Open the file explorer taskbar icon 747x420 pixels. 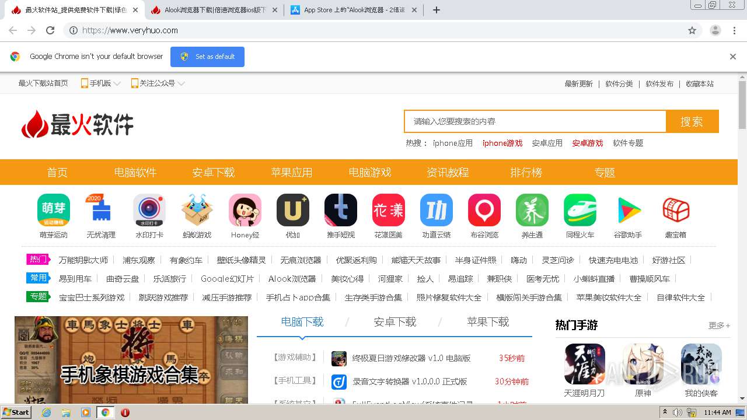66,412
